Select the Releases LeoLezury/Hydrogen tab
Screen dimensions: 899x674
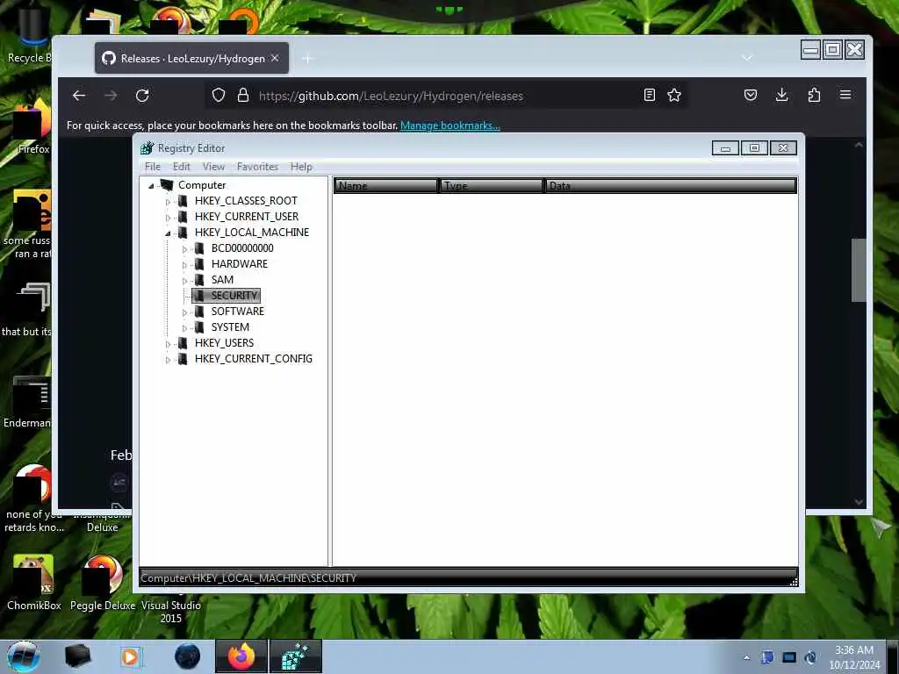click(x=191, y=58)
